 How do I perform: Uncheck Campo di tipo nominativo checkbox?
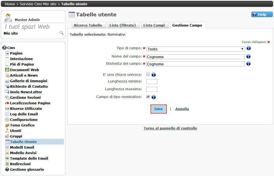(x=148, y=97)
